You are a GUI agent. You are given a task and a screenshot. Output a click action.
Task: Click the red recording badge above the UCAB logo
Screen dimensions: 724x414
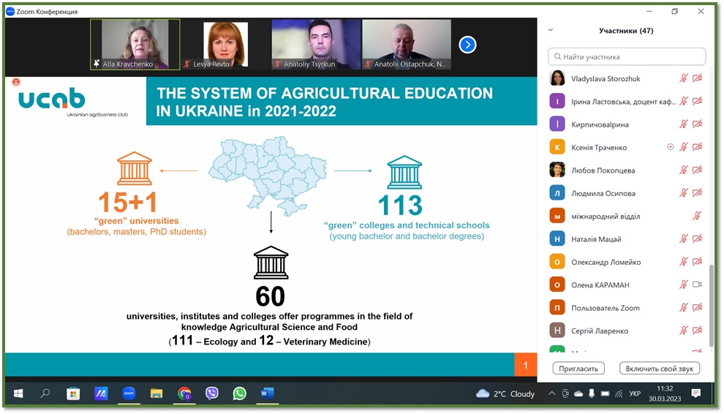pyautogui.click(x=16, y=82)
